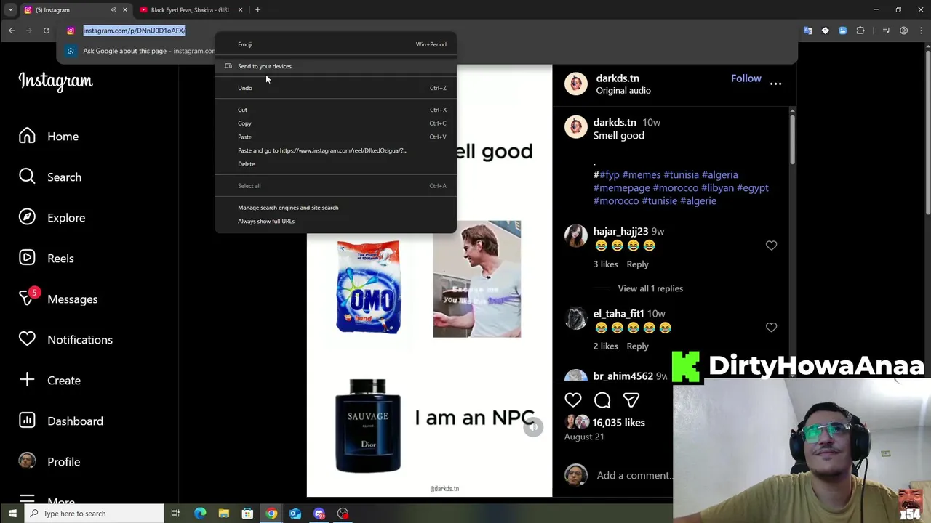Open tab search dropdown arrow
The image size is (931, 523).
coord(10,10)
